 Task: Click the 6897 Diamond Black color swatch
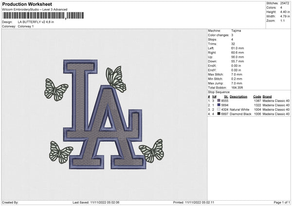pyautogui.click(x=219, y=114)
